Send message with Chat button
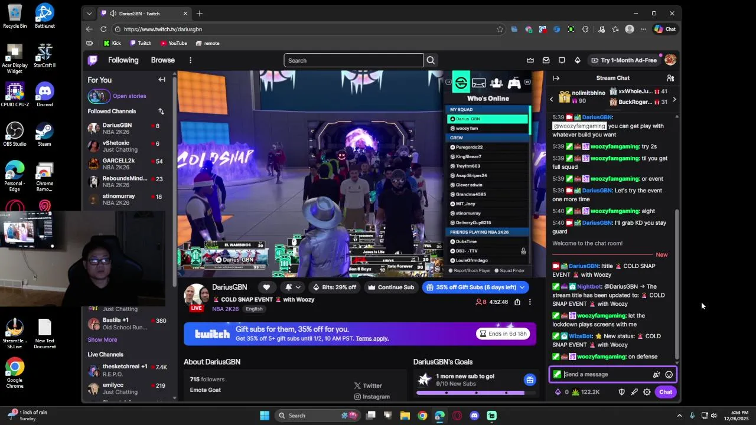756x425 pixels. (x=666, y=392)
